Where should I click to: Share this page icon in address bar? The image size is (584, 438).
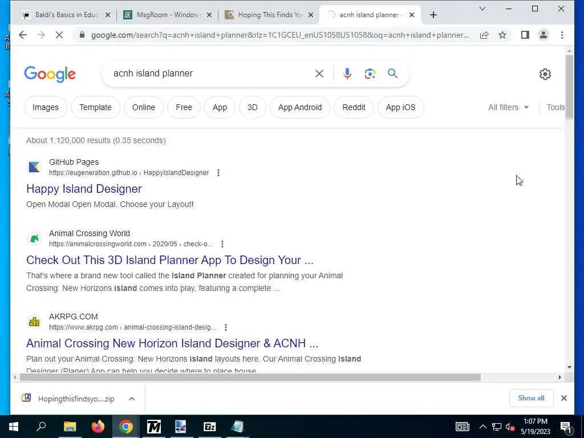coord(484,35)
